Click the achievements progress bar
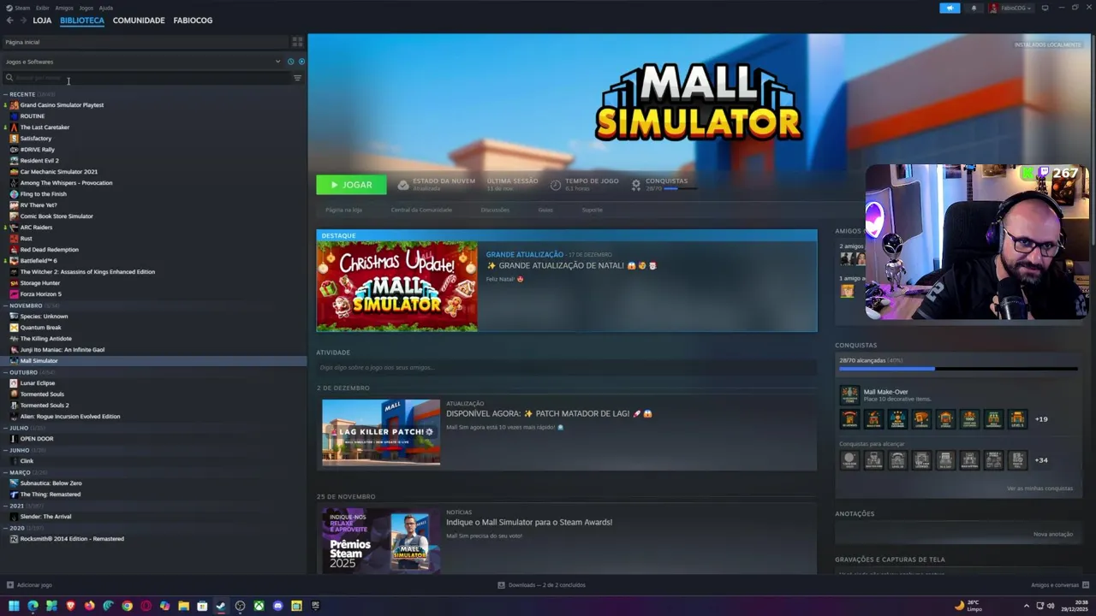 pyautogui.click(x=958, y=369)
